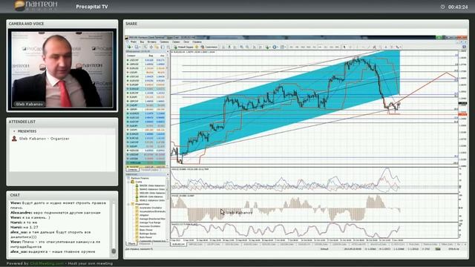The width and height of the screenshot is (475, 267).
Task: Open the ClickMeeting.com link
Action: 47,263
